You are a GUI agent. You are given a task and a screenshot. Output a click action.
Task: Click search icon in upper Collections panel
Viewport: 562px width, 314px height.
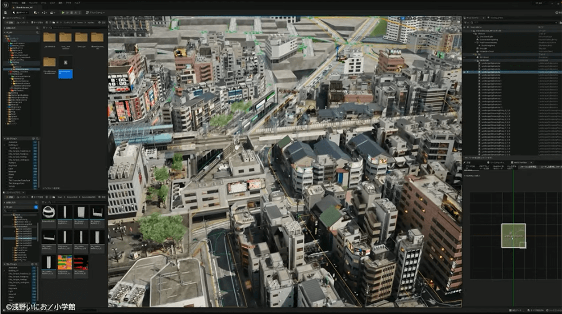pyautogui.click(x=37, y=139)
